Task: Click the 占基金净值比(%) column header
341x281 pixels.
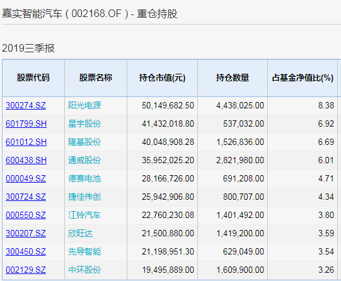Action: [303, 77]
